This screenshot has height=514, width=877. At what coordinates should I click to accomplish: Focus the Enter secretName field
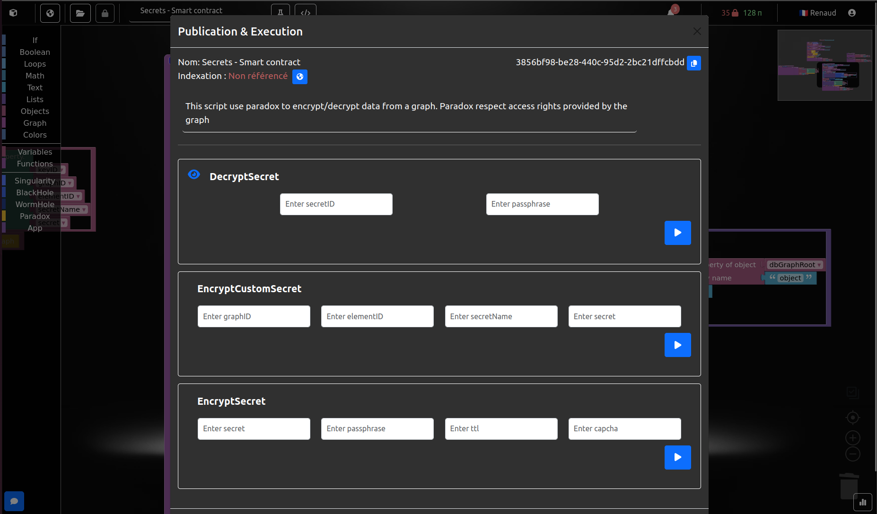click(501, 316)
